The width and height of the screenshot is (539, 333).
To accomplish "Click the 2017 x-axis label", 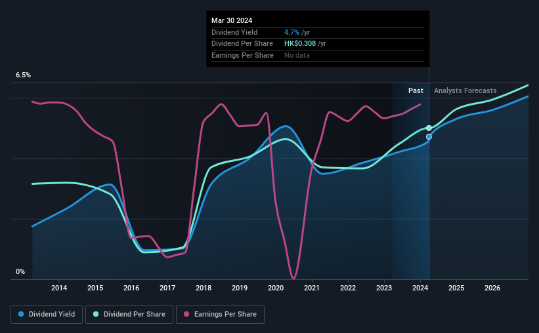I will coord(167,288).
